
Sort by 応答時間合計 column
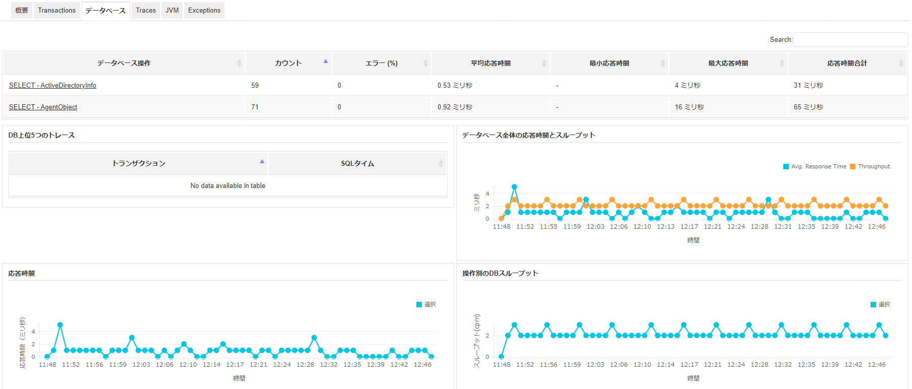point(846,63)
